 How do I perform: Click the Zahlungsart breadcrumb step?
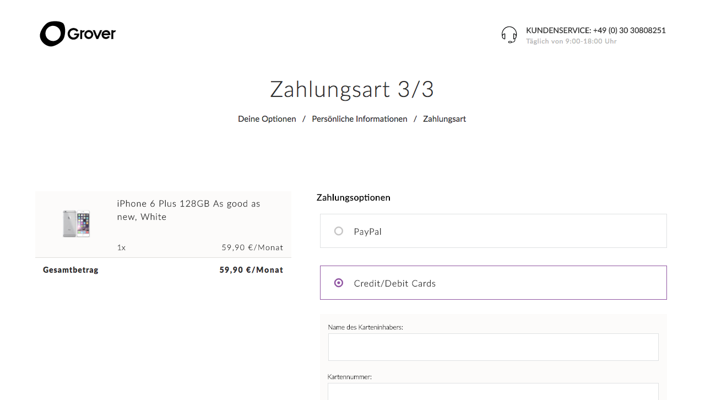[x=444, y=119]
